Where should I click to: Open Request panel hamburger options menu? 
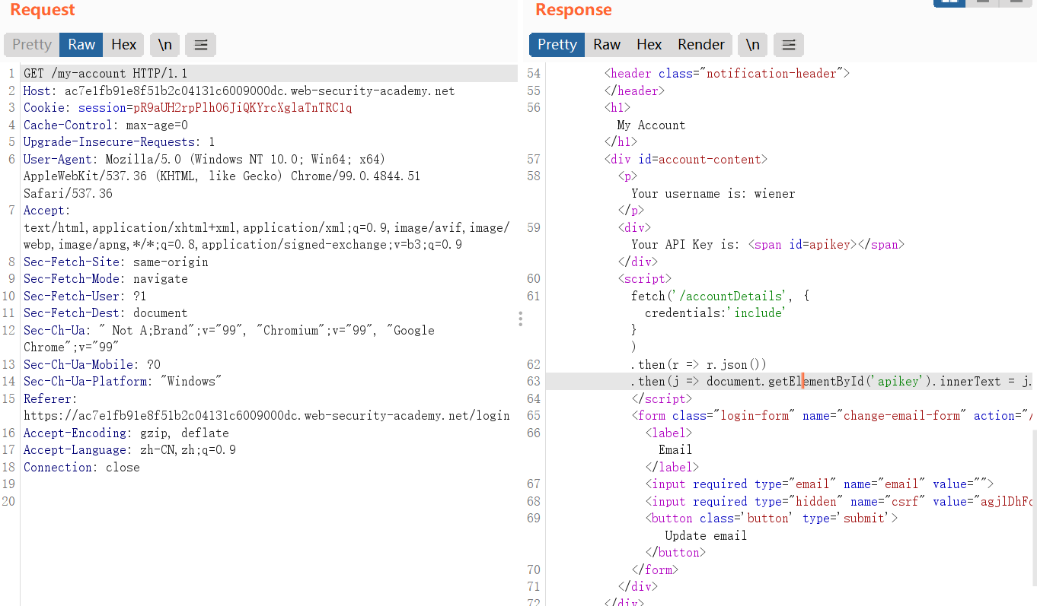click(x=201, y=45)
